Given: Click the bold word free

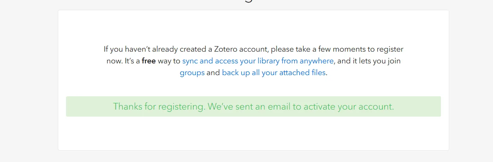Looking at the screenshot, I should tap(148, 61).
